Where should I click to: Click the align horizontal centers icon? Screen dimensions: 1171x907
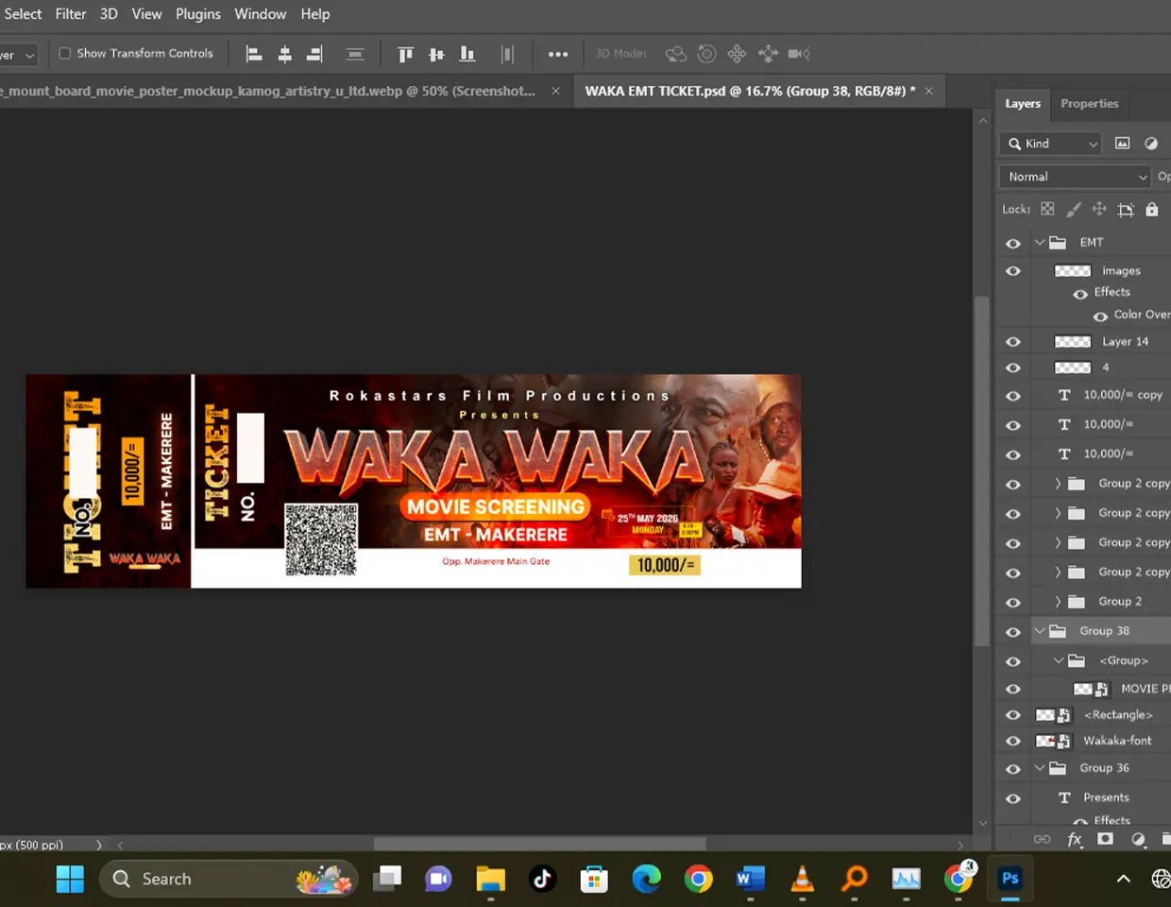click(x=284, y=54)
